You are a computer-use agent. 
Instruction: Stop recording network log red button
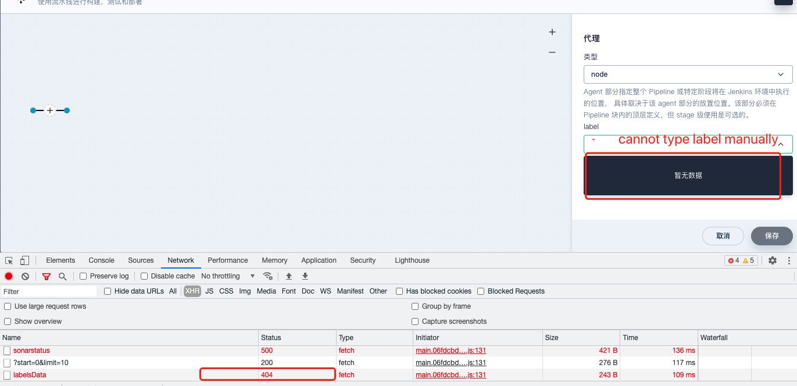click(x=9, y=276)
